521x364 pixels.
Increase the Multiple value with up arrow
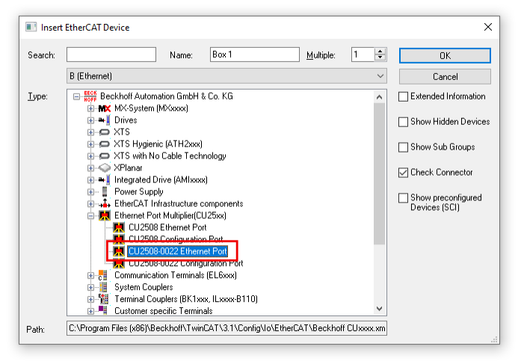pyautogui.click(x=380, y=51)
